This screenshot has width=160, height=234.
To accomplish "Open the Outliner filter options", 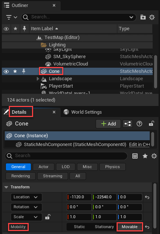I will (x=11, y=17).
